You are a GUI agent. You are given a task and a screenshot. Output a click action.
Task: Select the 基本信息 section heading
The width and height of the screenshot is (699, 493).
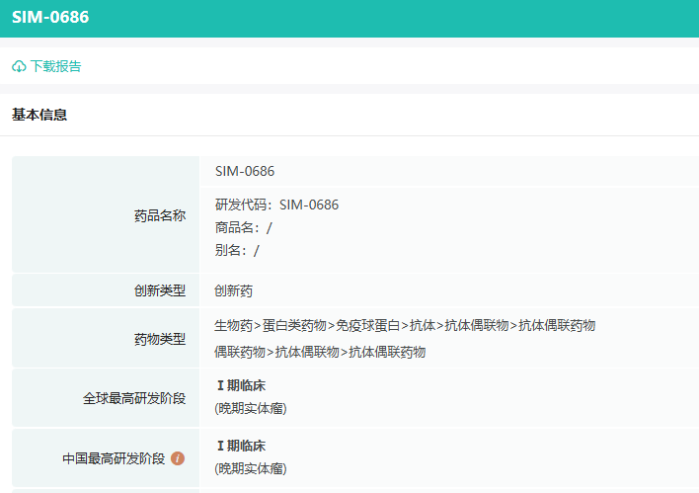39,115
